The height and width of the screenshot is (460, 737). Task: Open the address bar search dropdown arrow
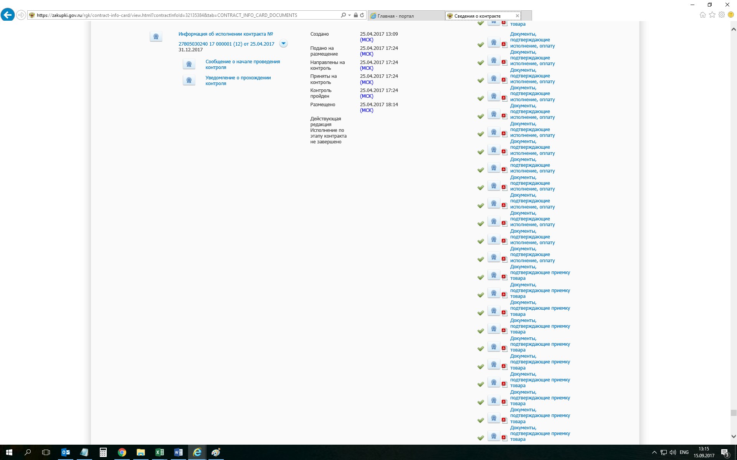349,15
